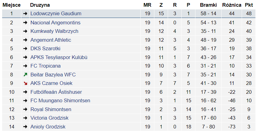Click the arrow icon beside FC Tropicana
This screenshot has height=133, width=256.
[x=25, y=66]
